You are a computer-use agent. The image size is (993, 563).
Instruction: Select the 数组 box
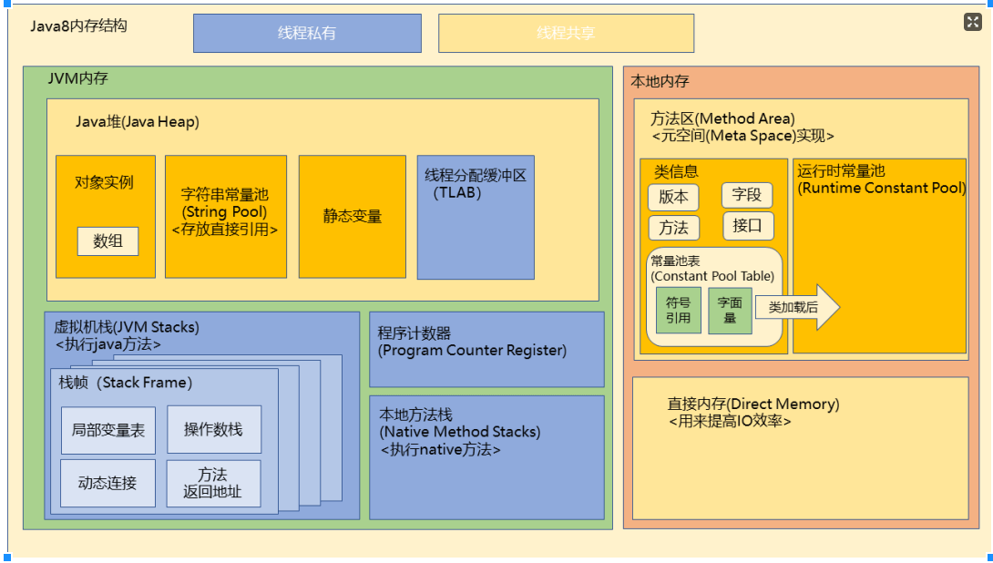107,241
